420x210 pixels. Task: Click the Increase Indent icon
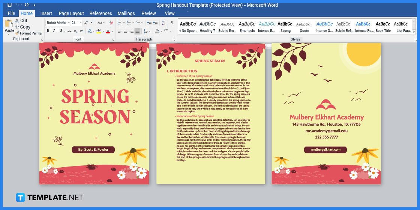(155, 23)
